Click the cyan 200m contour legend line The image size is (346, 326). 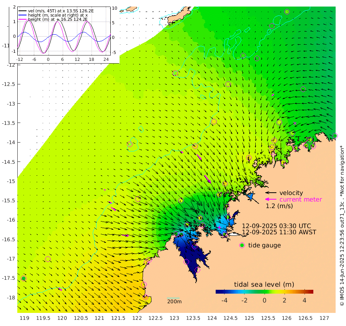tap(173, 298)
